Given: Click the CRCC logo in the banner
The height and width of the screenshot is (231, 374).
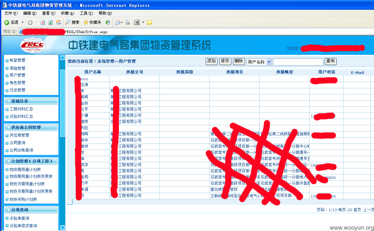Looking at the screenshot, I should [x=33, y=45].
